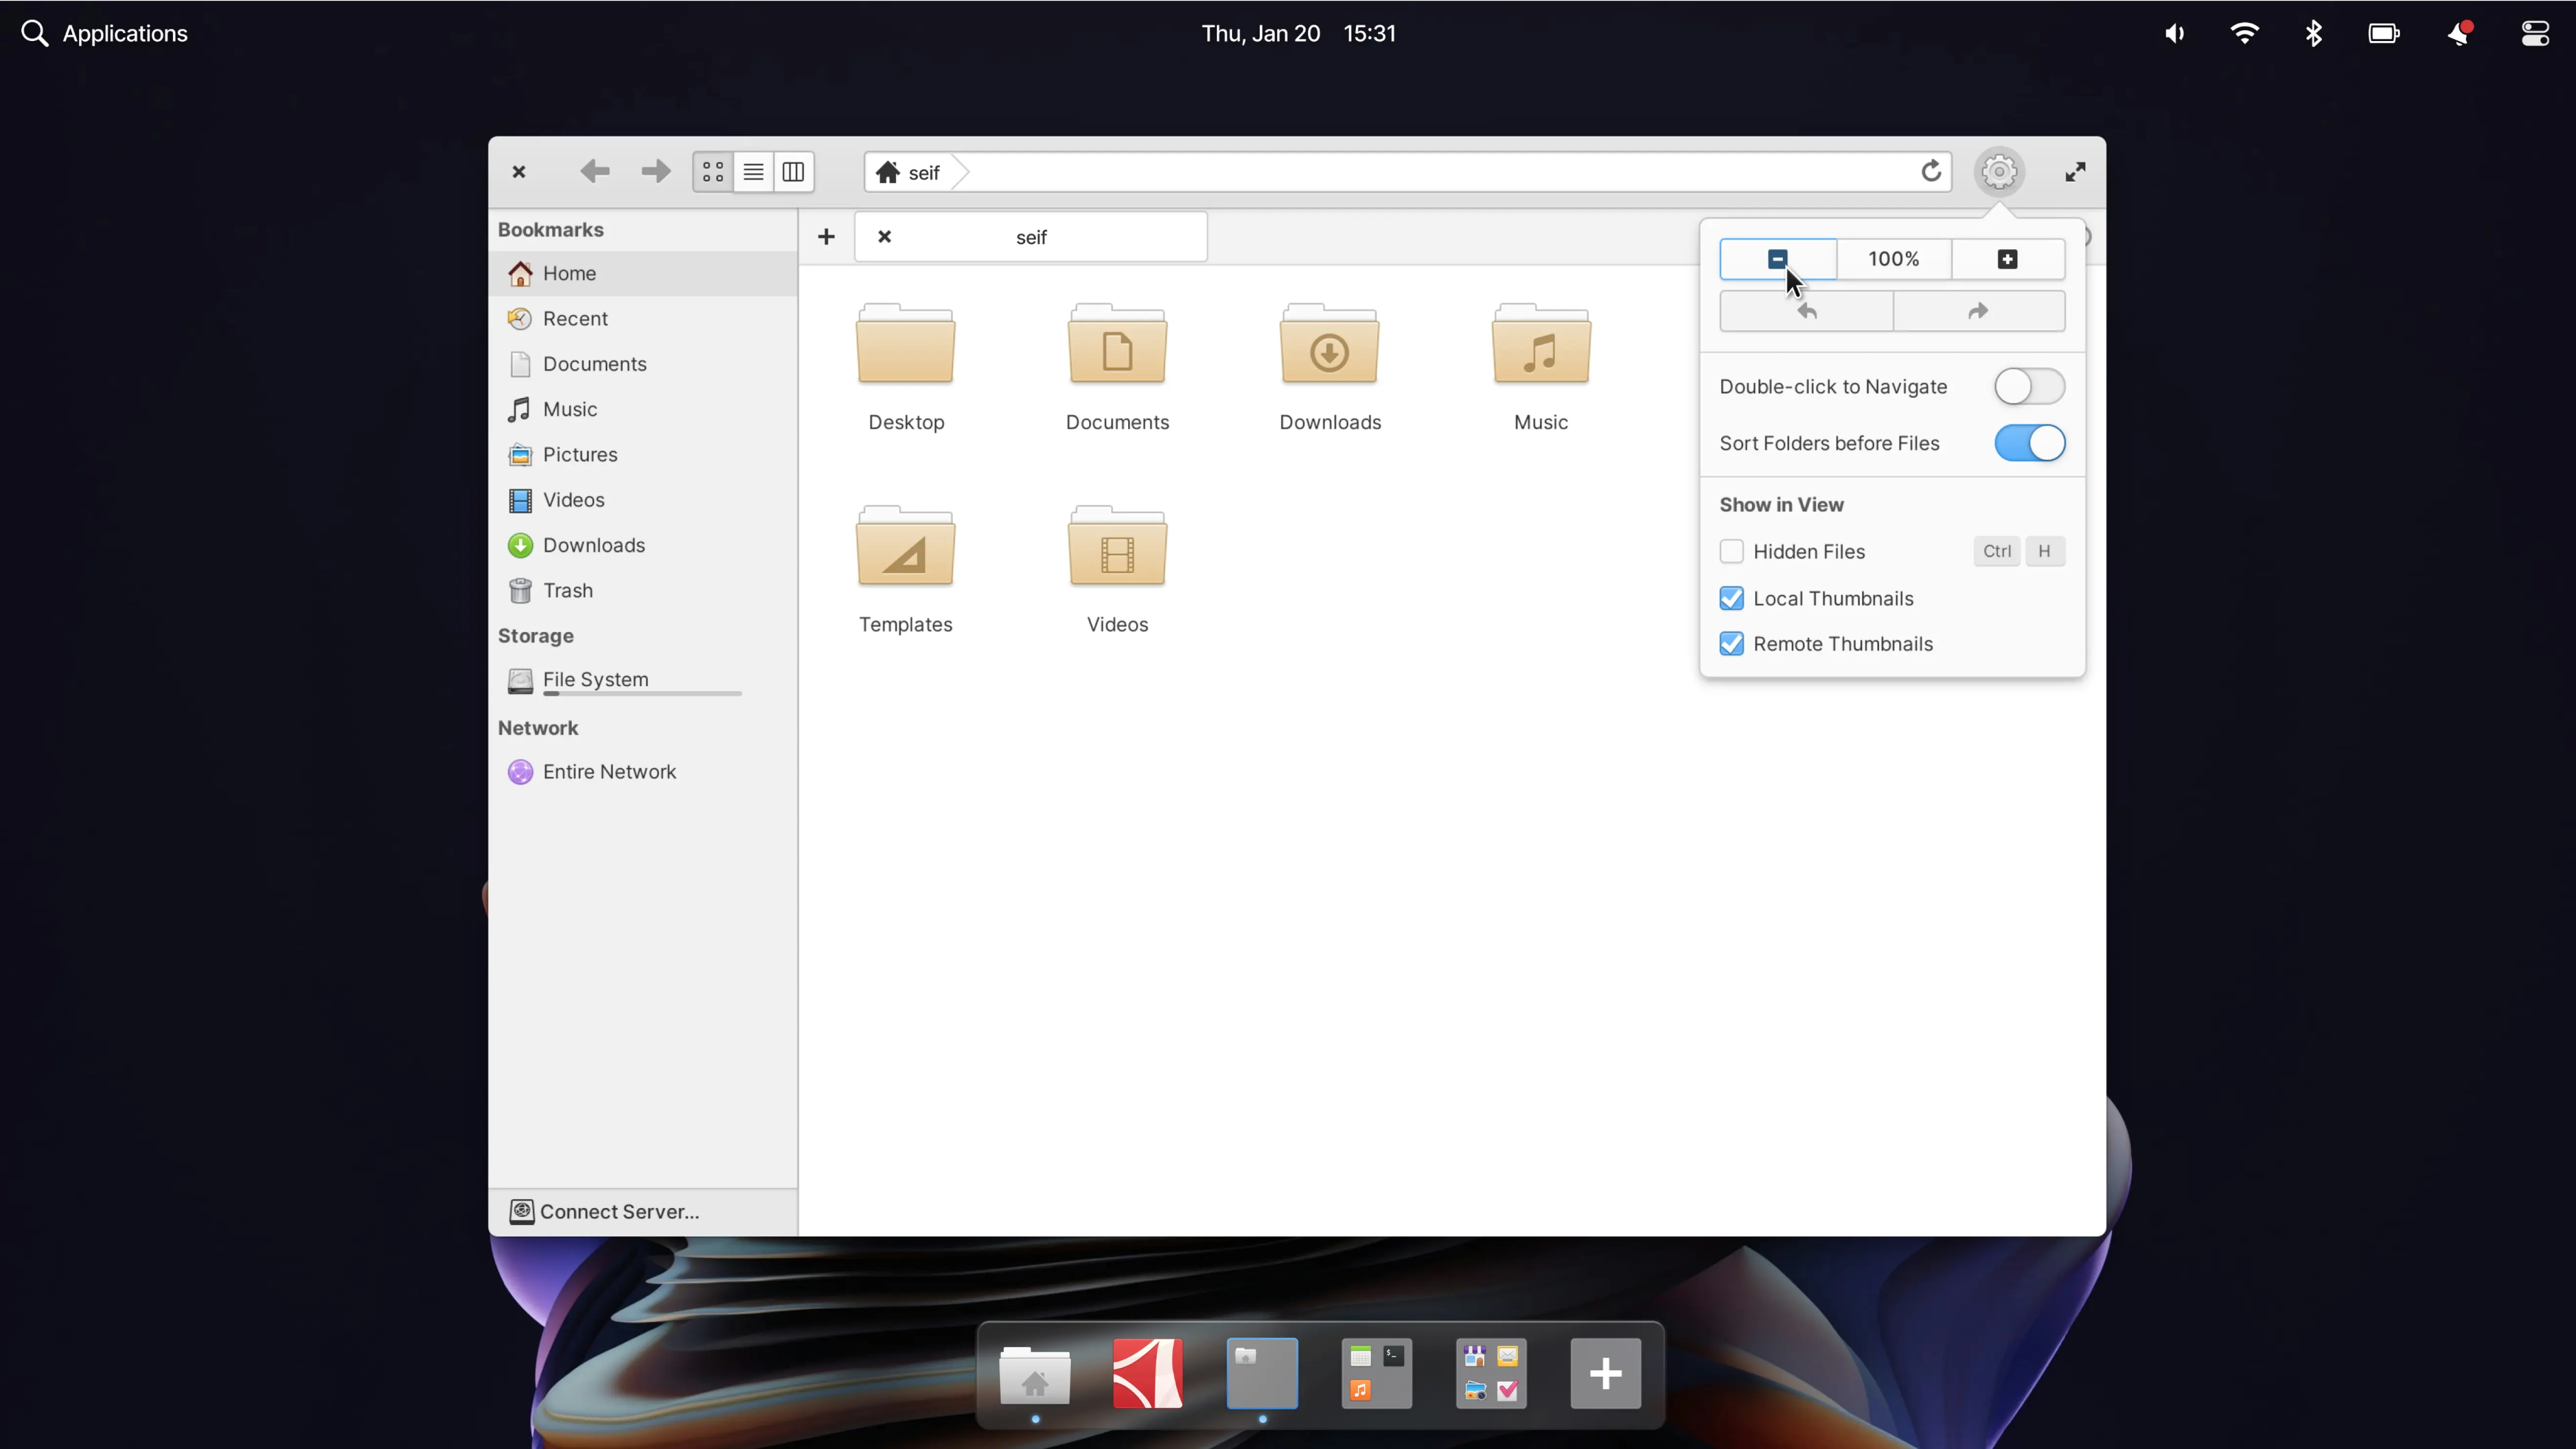Enable Double-click to Navigate switch
The width and height of the screenshot is (2576, 1449).
[2029, 386]
